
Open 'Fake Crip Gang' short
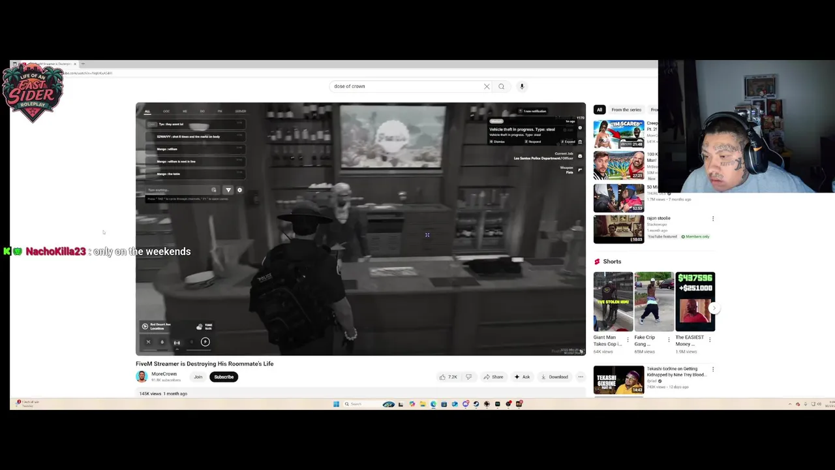click(x=654, y=302)
